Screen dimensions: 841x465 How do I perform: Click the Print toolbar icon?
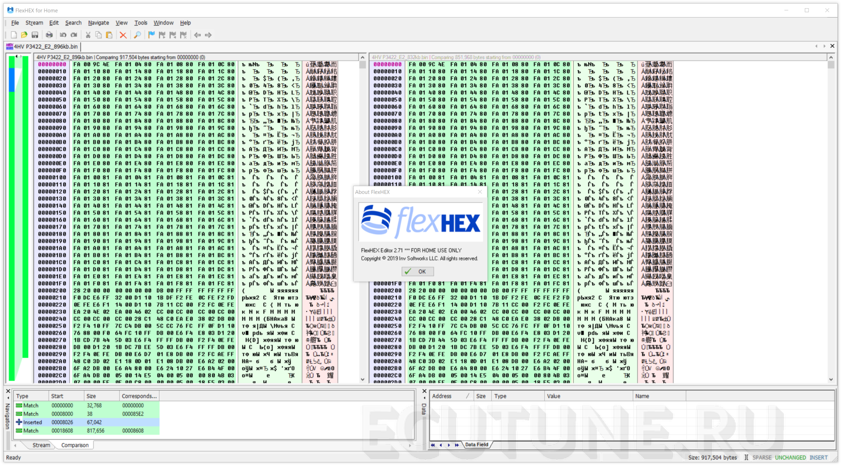[49, 35]
